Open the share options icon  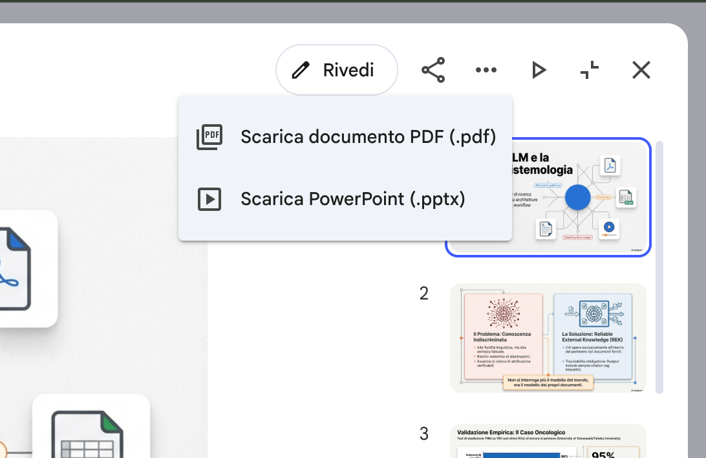click(x=433, y=70)
